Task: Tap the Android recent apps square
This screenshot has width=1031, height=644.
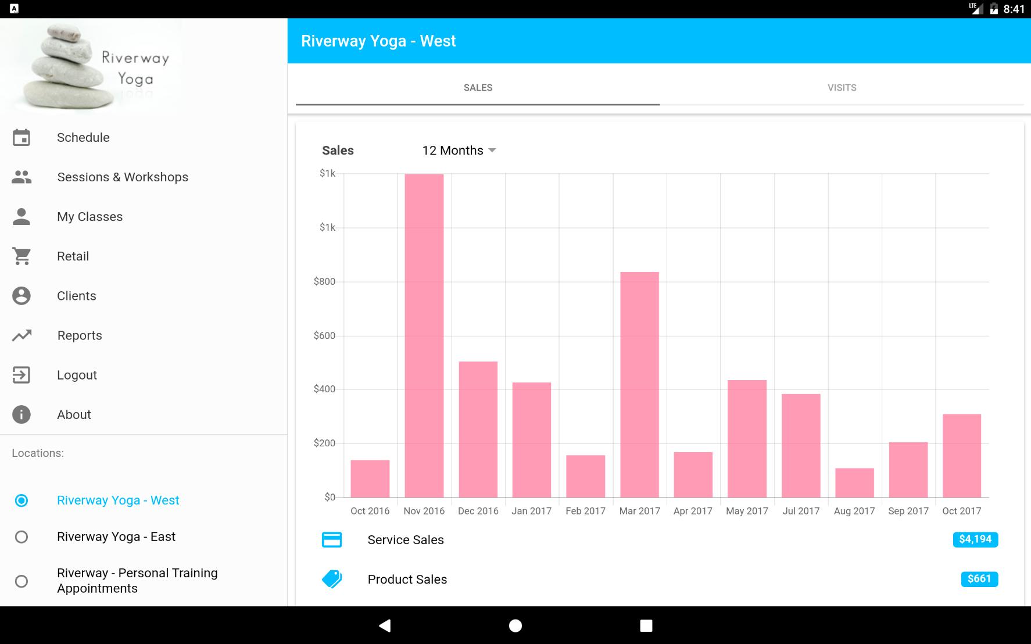Action: tap(646, 625)
